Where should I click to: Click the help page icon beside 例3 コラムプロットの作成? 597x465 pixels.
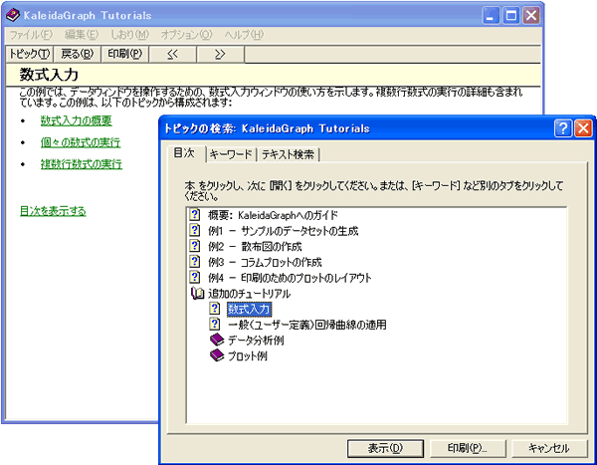[x=195, y=262]
